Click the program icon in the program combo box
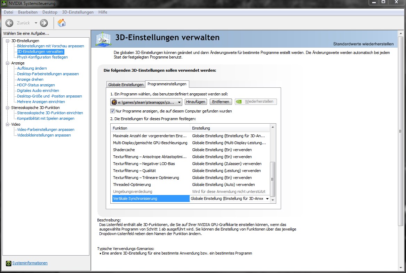Viewport: 406px width, 273px height. click(114, 102)
